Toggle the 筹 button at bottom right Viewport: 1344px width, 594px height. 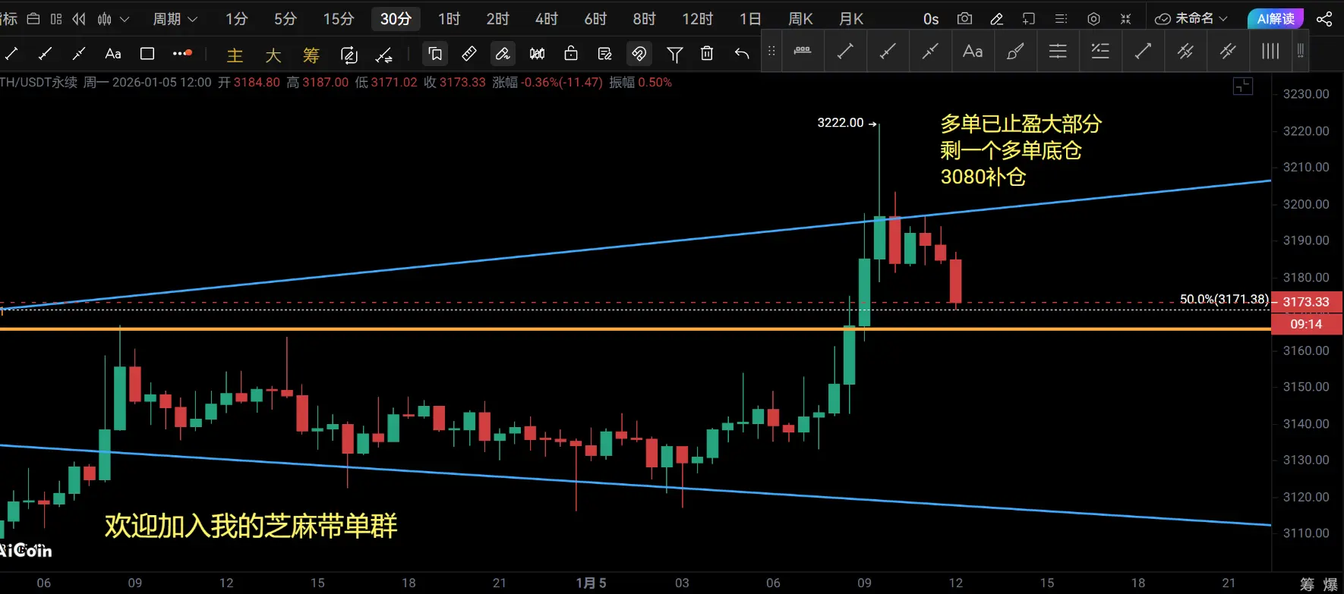(x=1307, y=583)
